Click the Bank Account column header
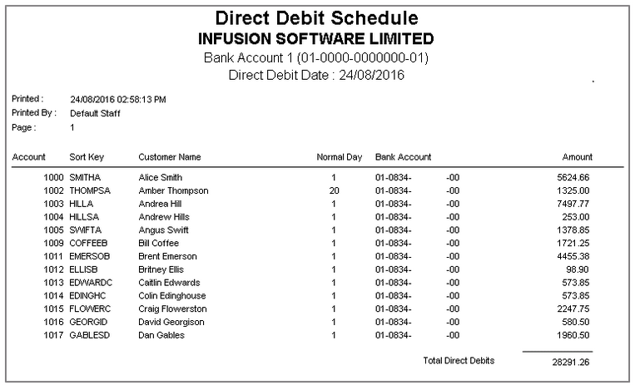 [x=403, y=157]
